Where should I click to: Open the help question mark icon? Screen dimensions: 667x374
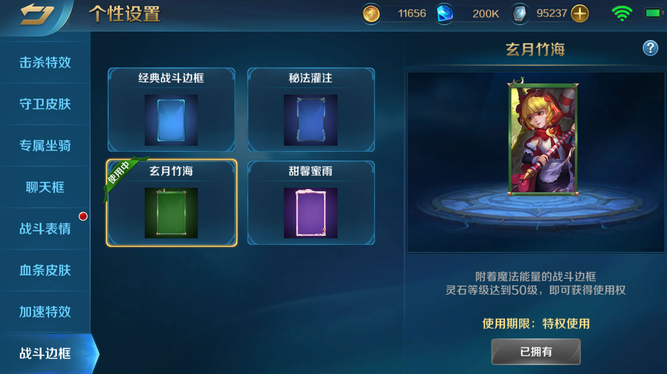pyautogui.click(x=650, y=48)
